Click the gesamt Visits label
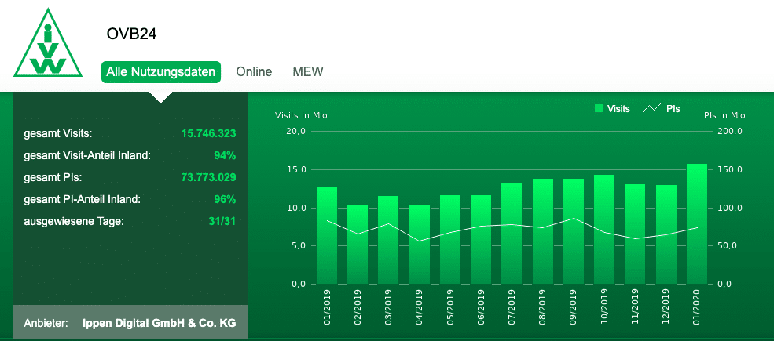The height and width of the screenshot is (341, 774). [58, 134]
